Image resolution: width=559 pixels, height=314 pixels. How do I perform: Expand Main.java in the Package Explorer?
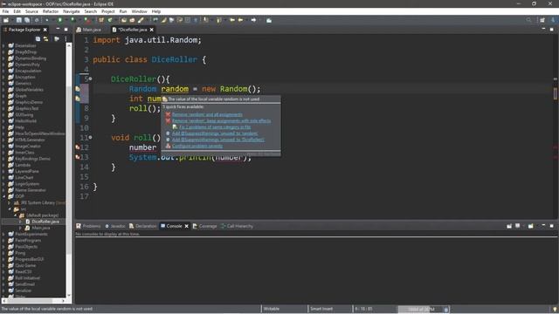point(20,228)
